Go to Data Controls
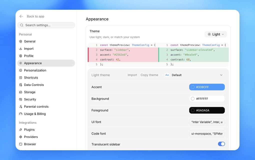The height and width of the screenshot is (160, 255). pyautogui.click(x=46, y=85)
